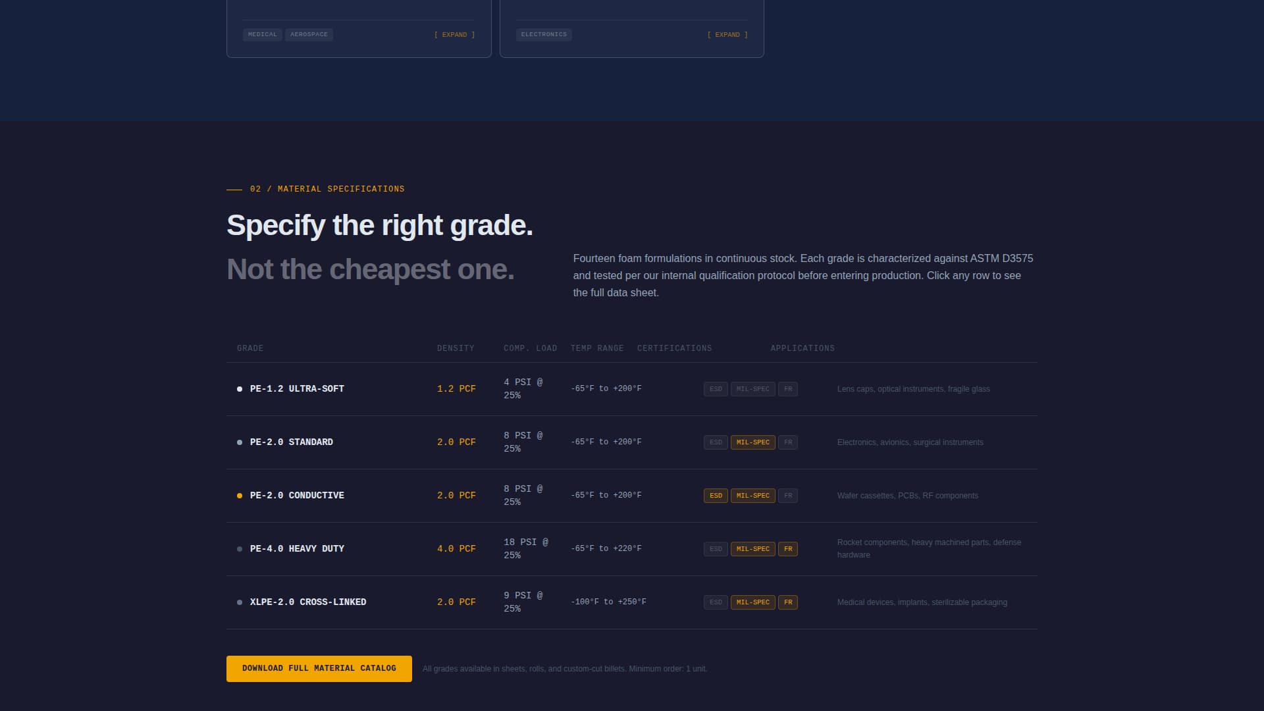Click the status dot beside PE-1.2 ULTRA-SOFT

coord(239,388)
